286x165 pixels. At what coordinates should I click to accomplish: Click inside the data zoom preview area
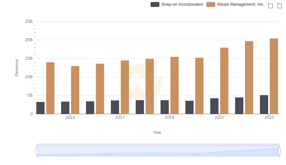coord(158,151)
